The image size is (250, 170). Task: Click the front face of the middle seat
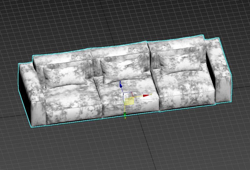pos(131,110)
